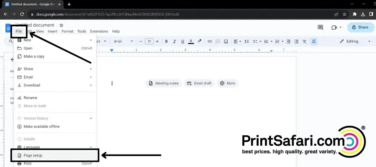Bookmark this page with star icon

pos(344,14)
